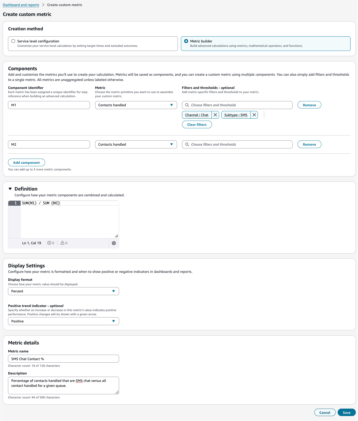Navigate to Dashboard and reports breadcrumb
358x421 pixels.
(x=21, y=5)
